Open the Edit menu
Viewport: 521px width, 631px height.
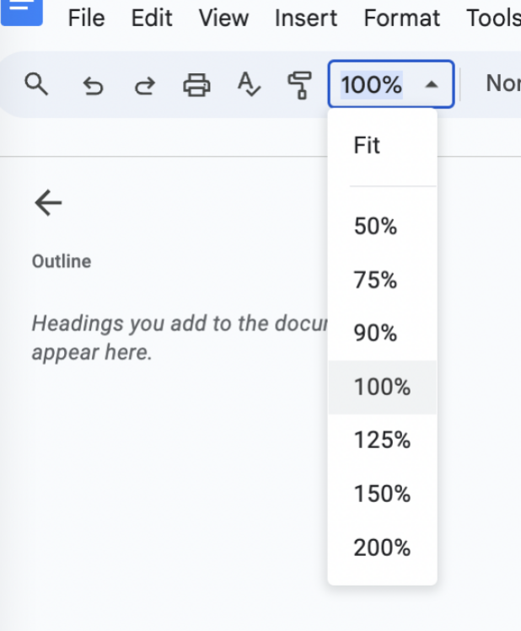pos(152,18)
